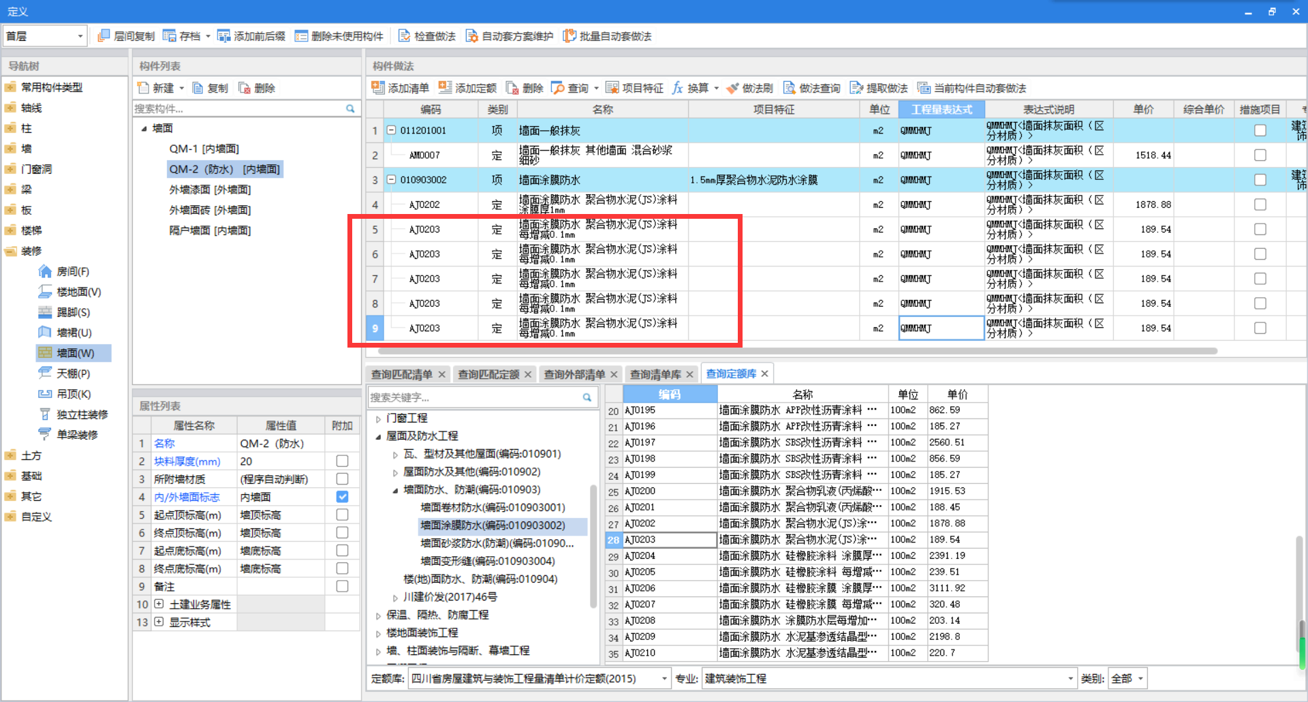Toggle 附加 checkbox for 备注
The image size is (1308, 702).
pos(343,586)
